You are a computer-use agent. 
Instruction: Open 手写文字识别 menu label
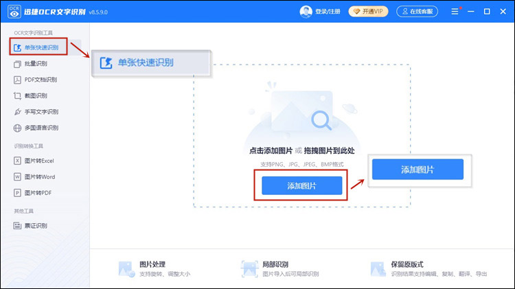pyautogui.click(x=41, y=112)
